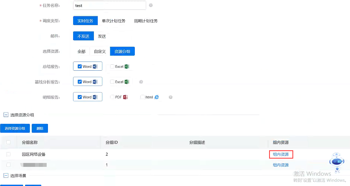
Task: Check the row with 分组ID 1
Action: [x=8, y=165]
